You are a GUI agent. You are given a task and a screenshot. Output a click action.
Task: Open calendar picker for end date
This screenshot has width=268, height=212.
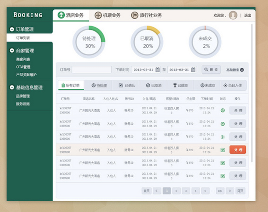coord(193,70)
